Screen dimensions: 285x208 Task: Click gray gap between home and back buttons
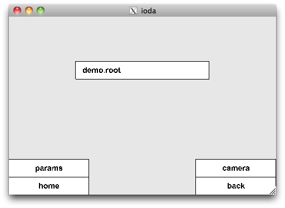[142, 177]
